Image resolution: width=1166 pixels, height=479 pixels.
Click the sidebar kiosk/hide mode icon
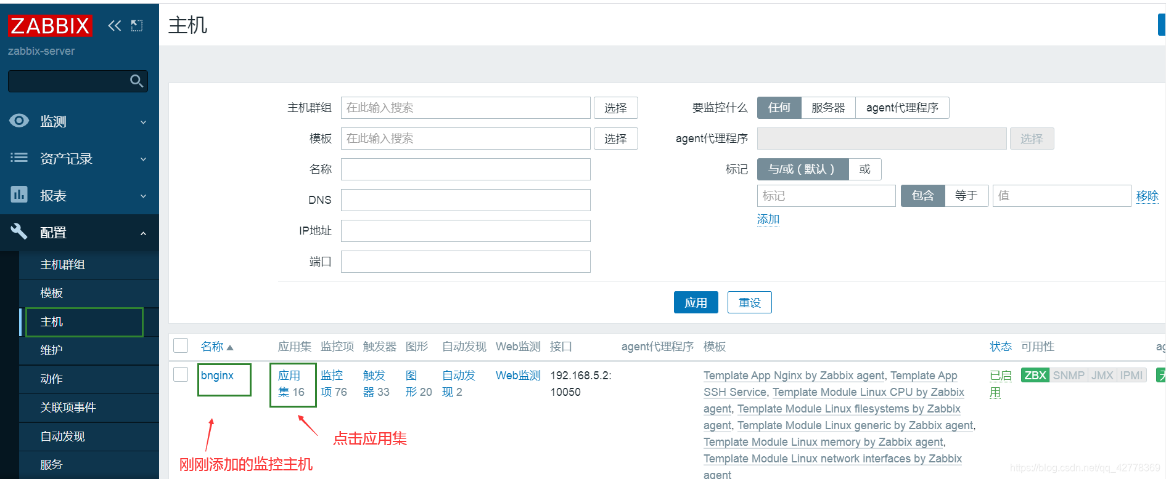pyautogui.click(x=137, y=25)
